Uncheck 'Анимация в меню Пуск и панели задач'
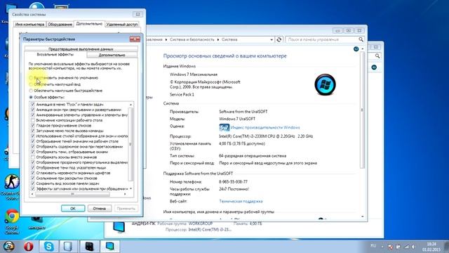Viewport: 449px width, 253px height. pyautogui.click(x=33, y=105)
